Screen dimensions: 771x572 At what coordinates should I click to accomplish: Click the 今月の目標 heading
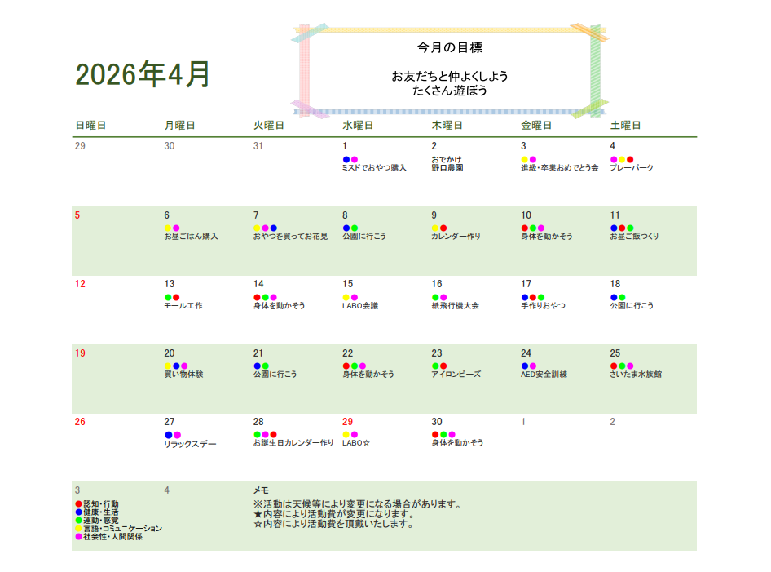[449, 48]
